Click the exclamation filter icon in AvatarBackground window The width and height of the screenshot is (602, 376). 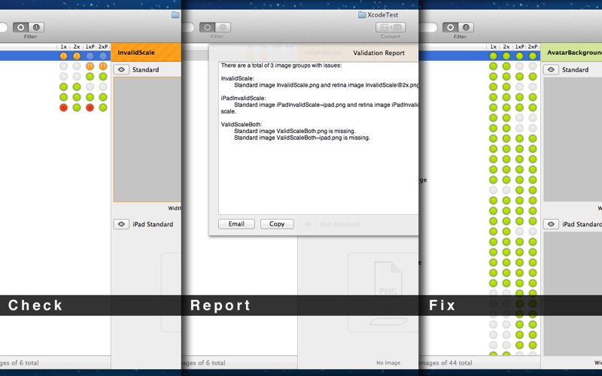click(x=467, y=27)
